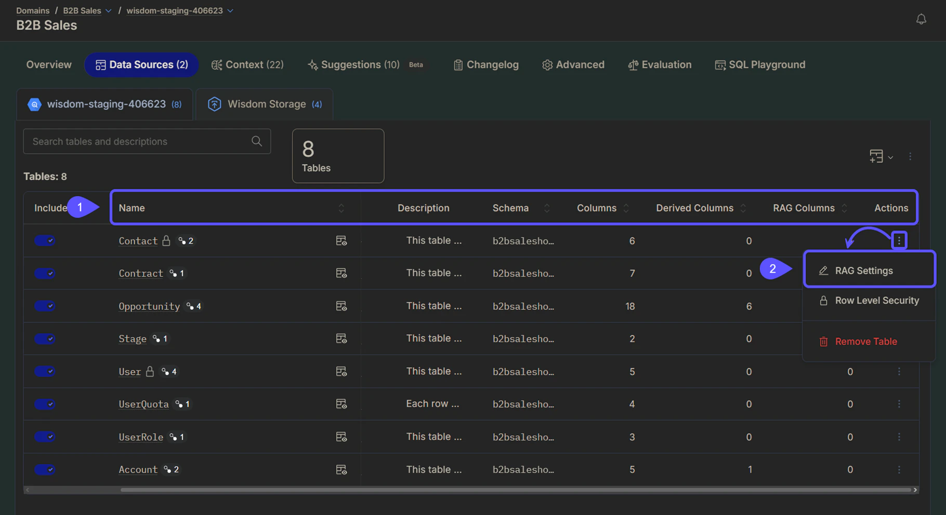Click relationships badge on Opportunity
946x515 pixels.
point(194,306)
